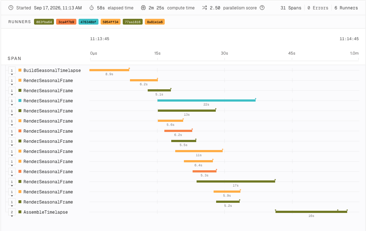Click the 17s olive span bar

point(236,181)
